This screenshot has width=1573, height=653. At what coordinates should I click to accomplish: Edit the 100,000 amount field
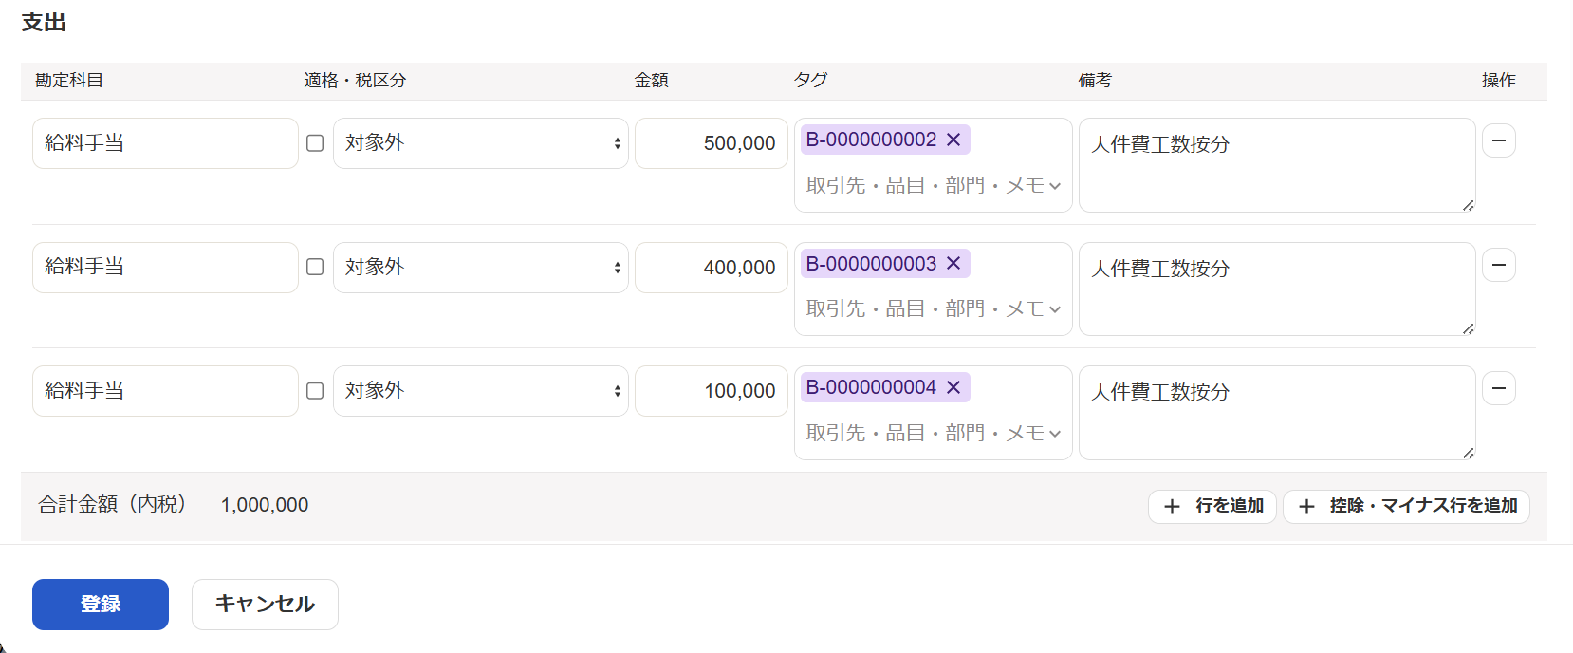[712, 391]
